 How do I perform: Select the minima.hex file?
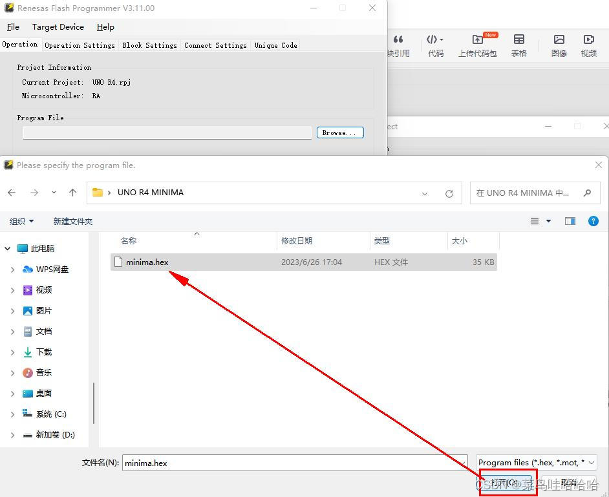point(304,262)
